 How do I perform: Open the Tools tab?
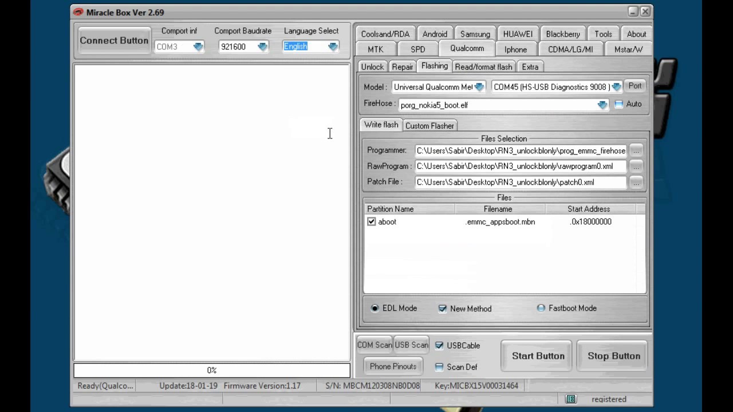point(603,34)
